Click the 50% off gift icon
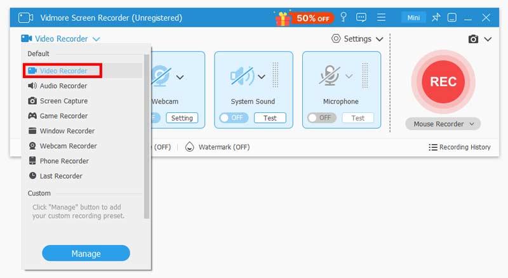Image resolution: width=508 pixels, height=278 pixels. click(x=283, y=18)
